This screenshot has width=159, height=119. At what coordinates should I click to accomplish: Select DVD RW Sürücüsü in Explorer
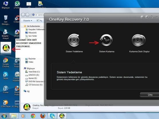click(35, 82)
